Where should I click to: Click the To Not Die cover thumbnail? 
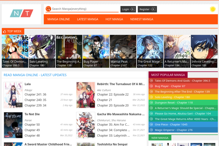pyautogui.click(x=13, y=125)
